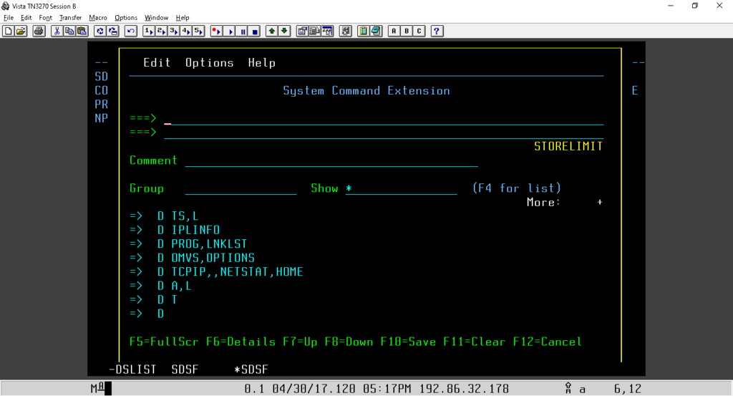Open the Font menu
Image resolution: width=733 pixels, height=396 pixels.
pyautogui.click(x=45, y=18)
